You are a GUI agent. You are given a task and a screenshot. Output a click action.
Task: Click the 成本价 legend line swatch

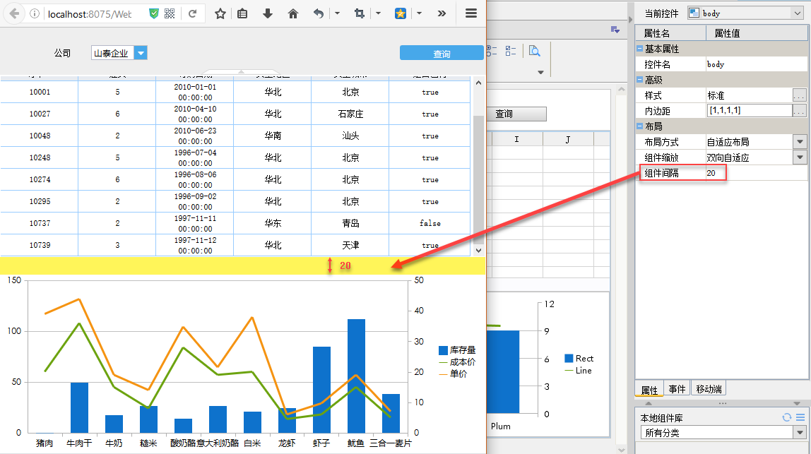click(x=443, y=362)
